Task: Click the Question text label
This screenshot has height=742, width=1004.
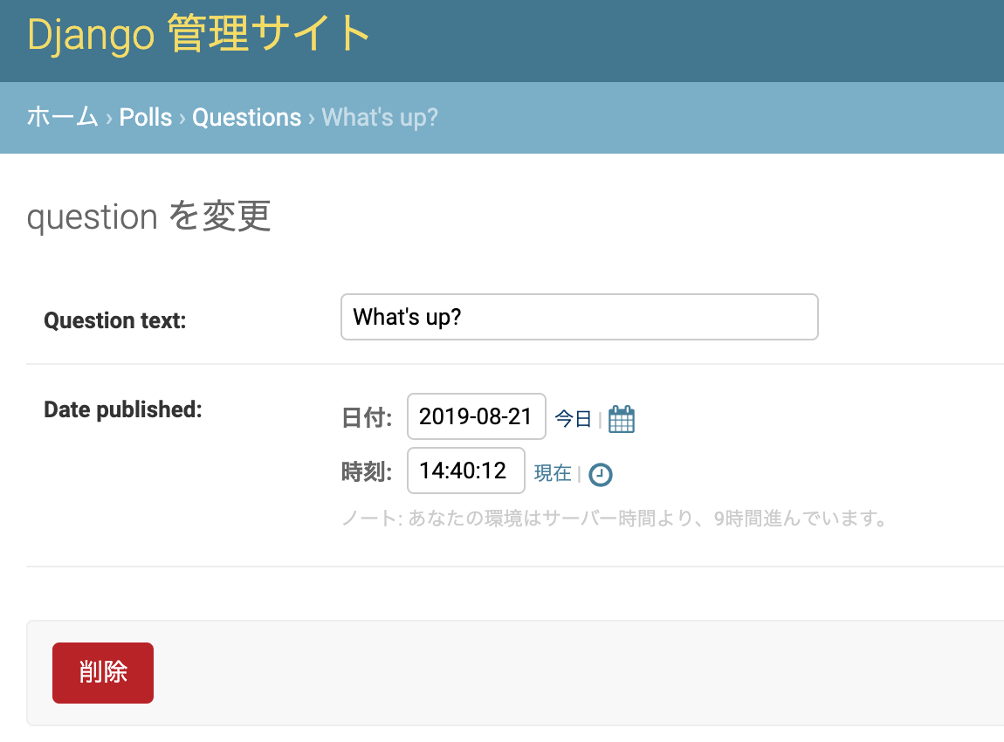Action: [x=115, y=320]
